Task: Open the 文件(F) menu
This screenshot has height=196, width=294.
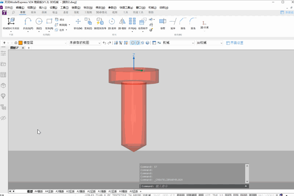Action: click(x=9, y=7)
